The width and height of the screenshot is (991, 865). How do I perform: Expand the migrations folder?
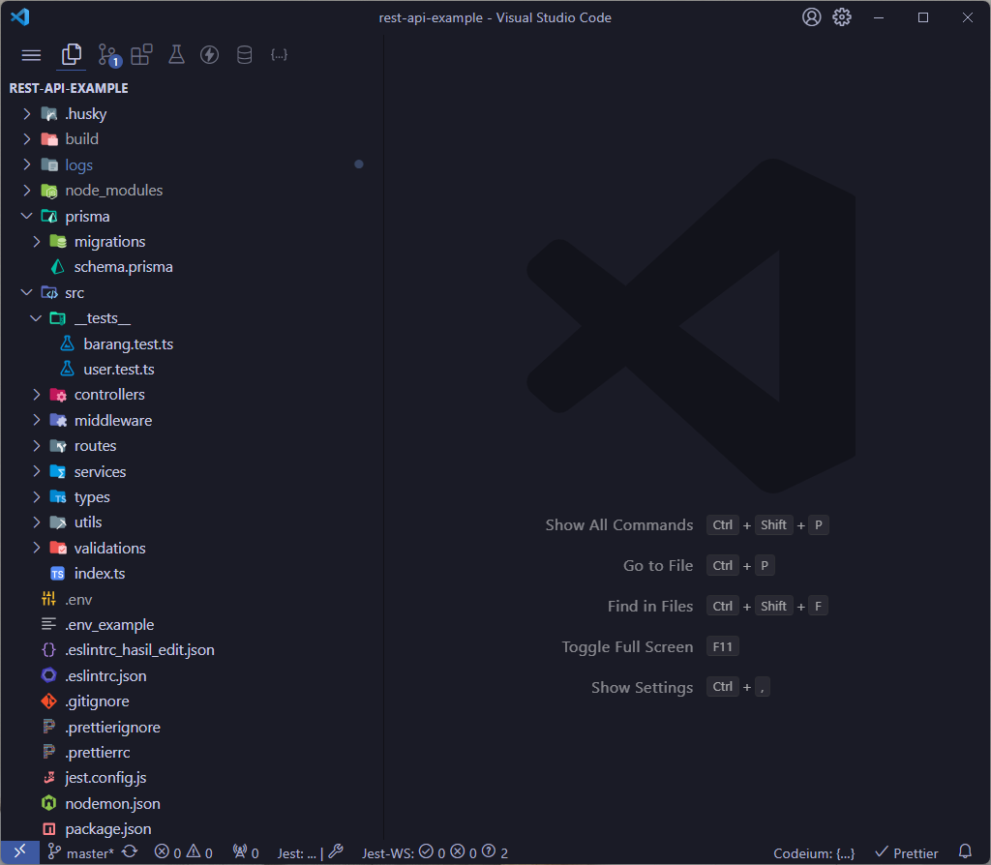pyautogui.click(x=193, y=241)
